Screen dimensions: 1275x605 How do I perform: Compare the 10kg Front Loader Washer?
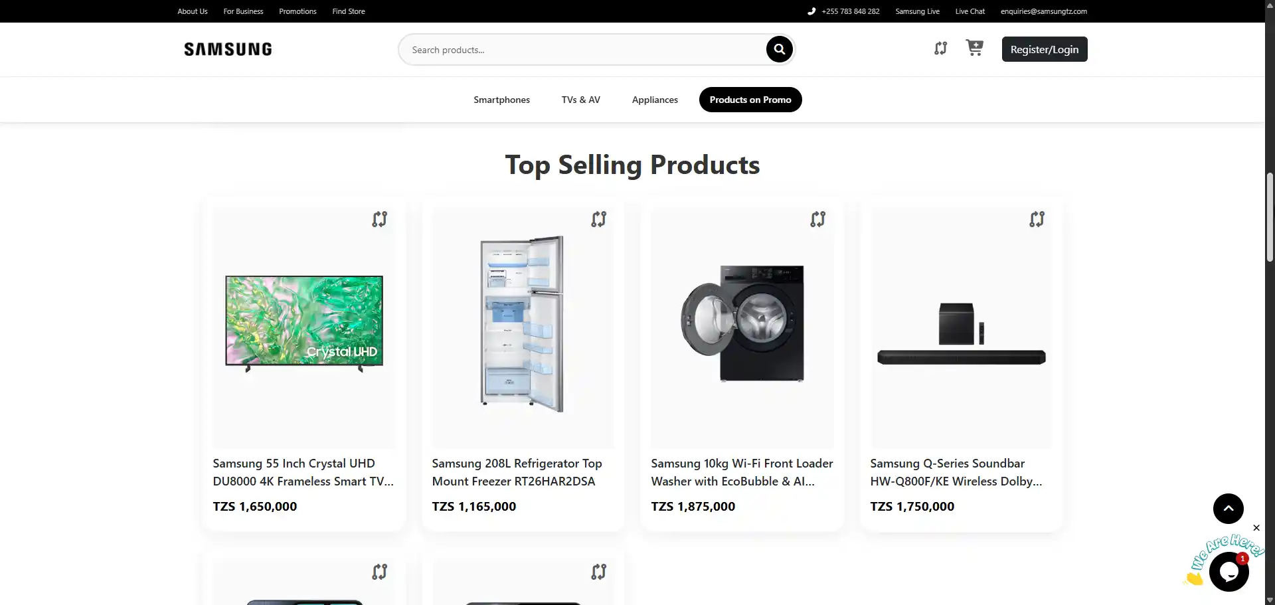817,219
